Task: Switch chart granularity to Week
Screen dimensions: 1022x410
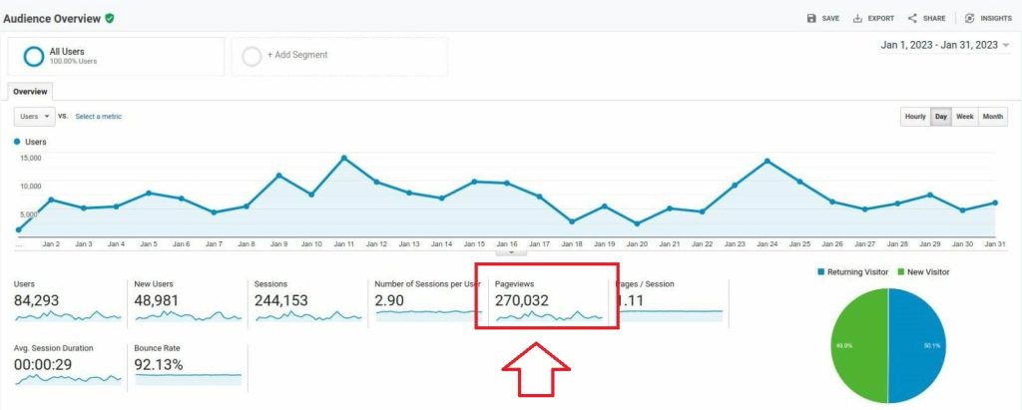Action: (965, 117)
